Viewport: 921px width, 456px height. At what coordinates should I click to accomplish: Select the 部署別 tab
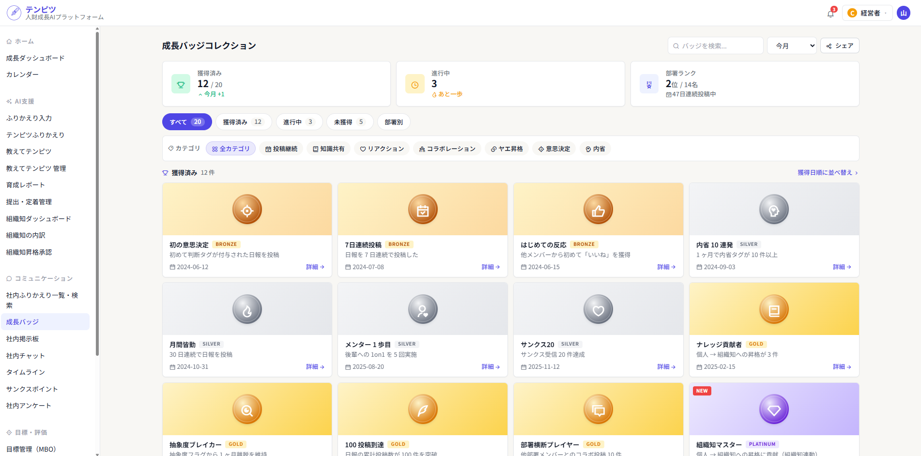[394, 122]
